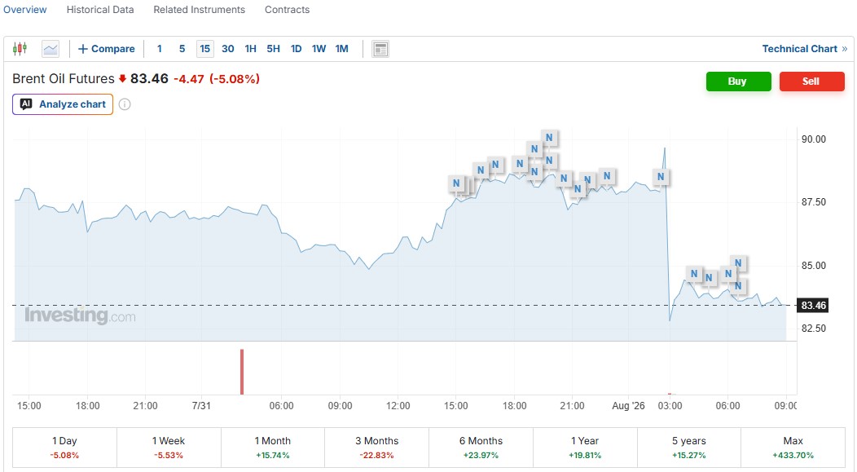Open the Historical Data tab
Viewport: 857px width, 472px height.
(100, 10)
